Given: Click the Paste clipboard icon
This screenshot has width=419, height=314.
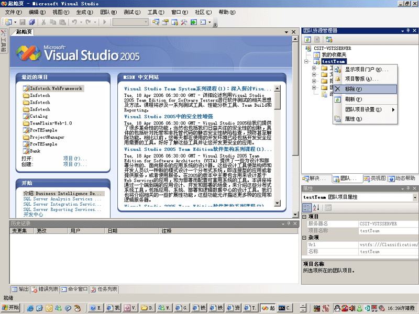Looking at the screenshot, I should tap(62, 22).
